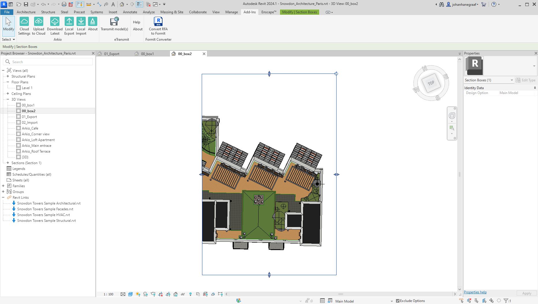Switch to the 01_Export view tab
The image size is (538, 304).
tap(112, 54)
